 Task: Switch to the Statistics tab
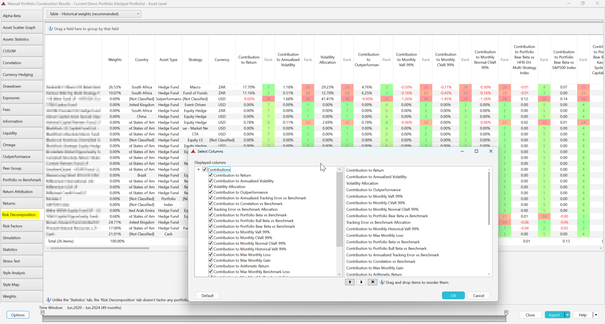pos(21,249)
